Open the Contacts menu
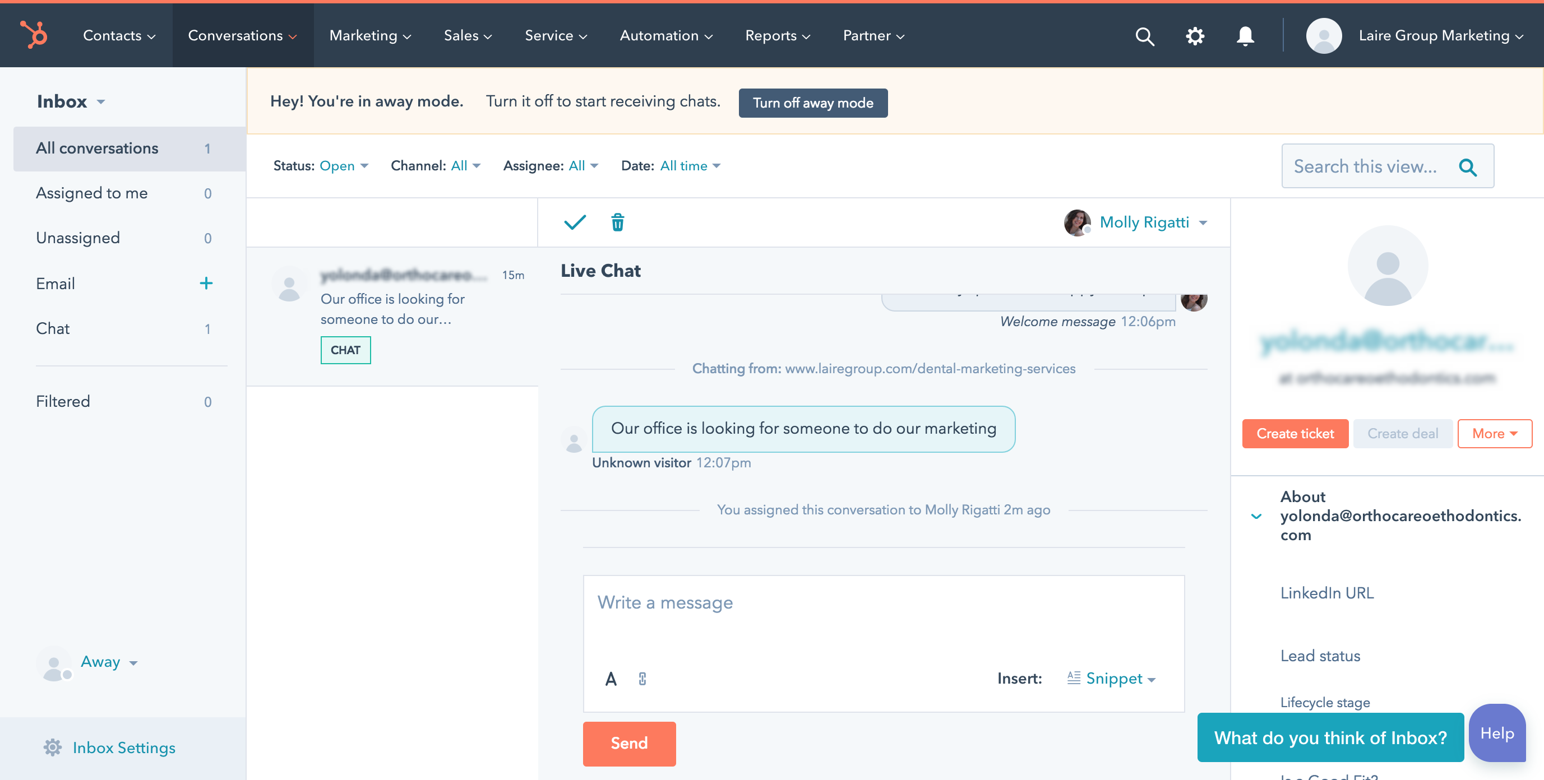The height and width of the screenshot is (780, 1544). (119, 35)
